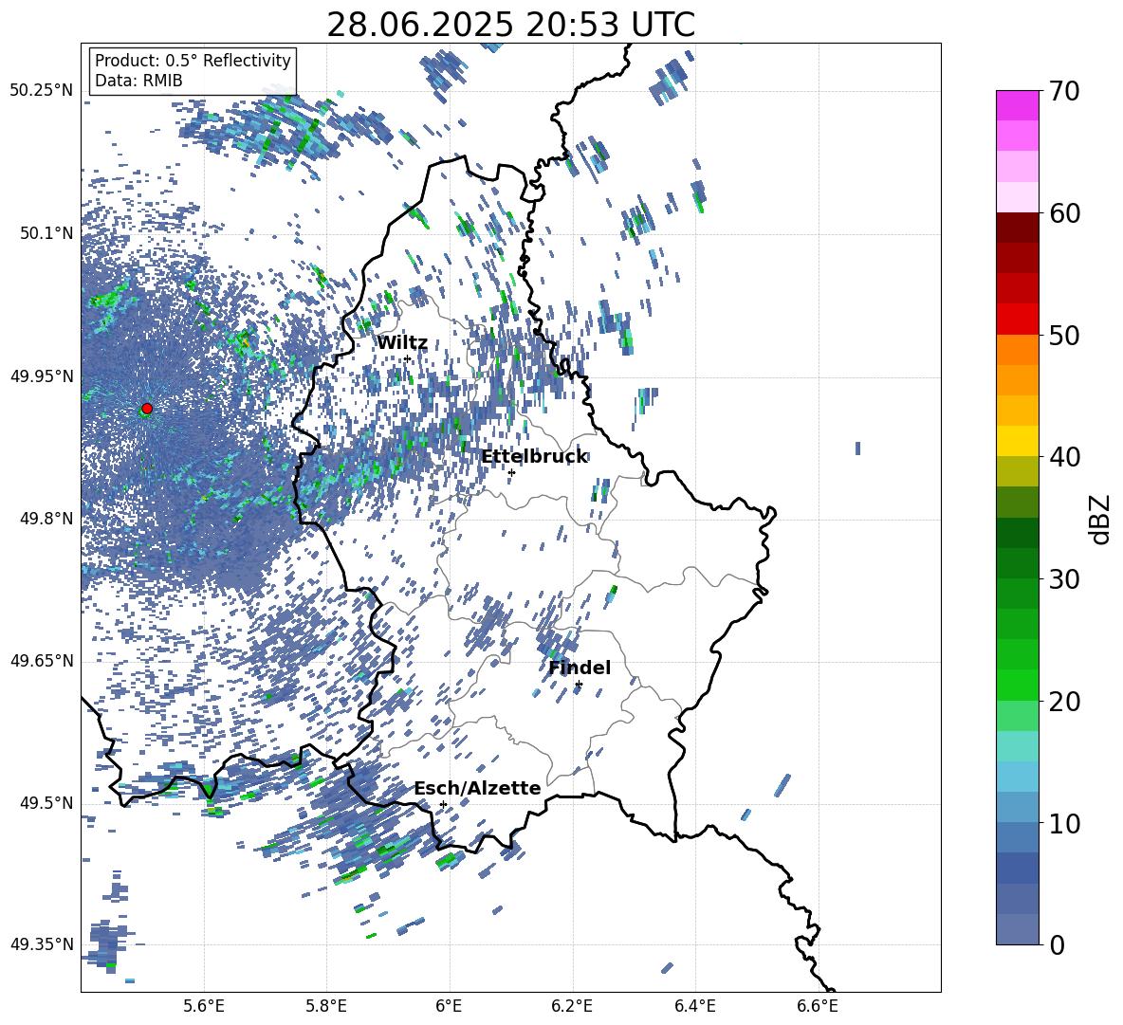Click the colorbar 40 tick label
The width and height of the screenshot is (1123, 1025).
coord(1064,457)
